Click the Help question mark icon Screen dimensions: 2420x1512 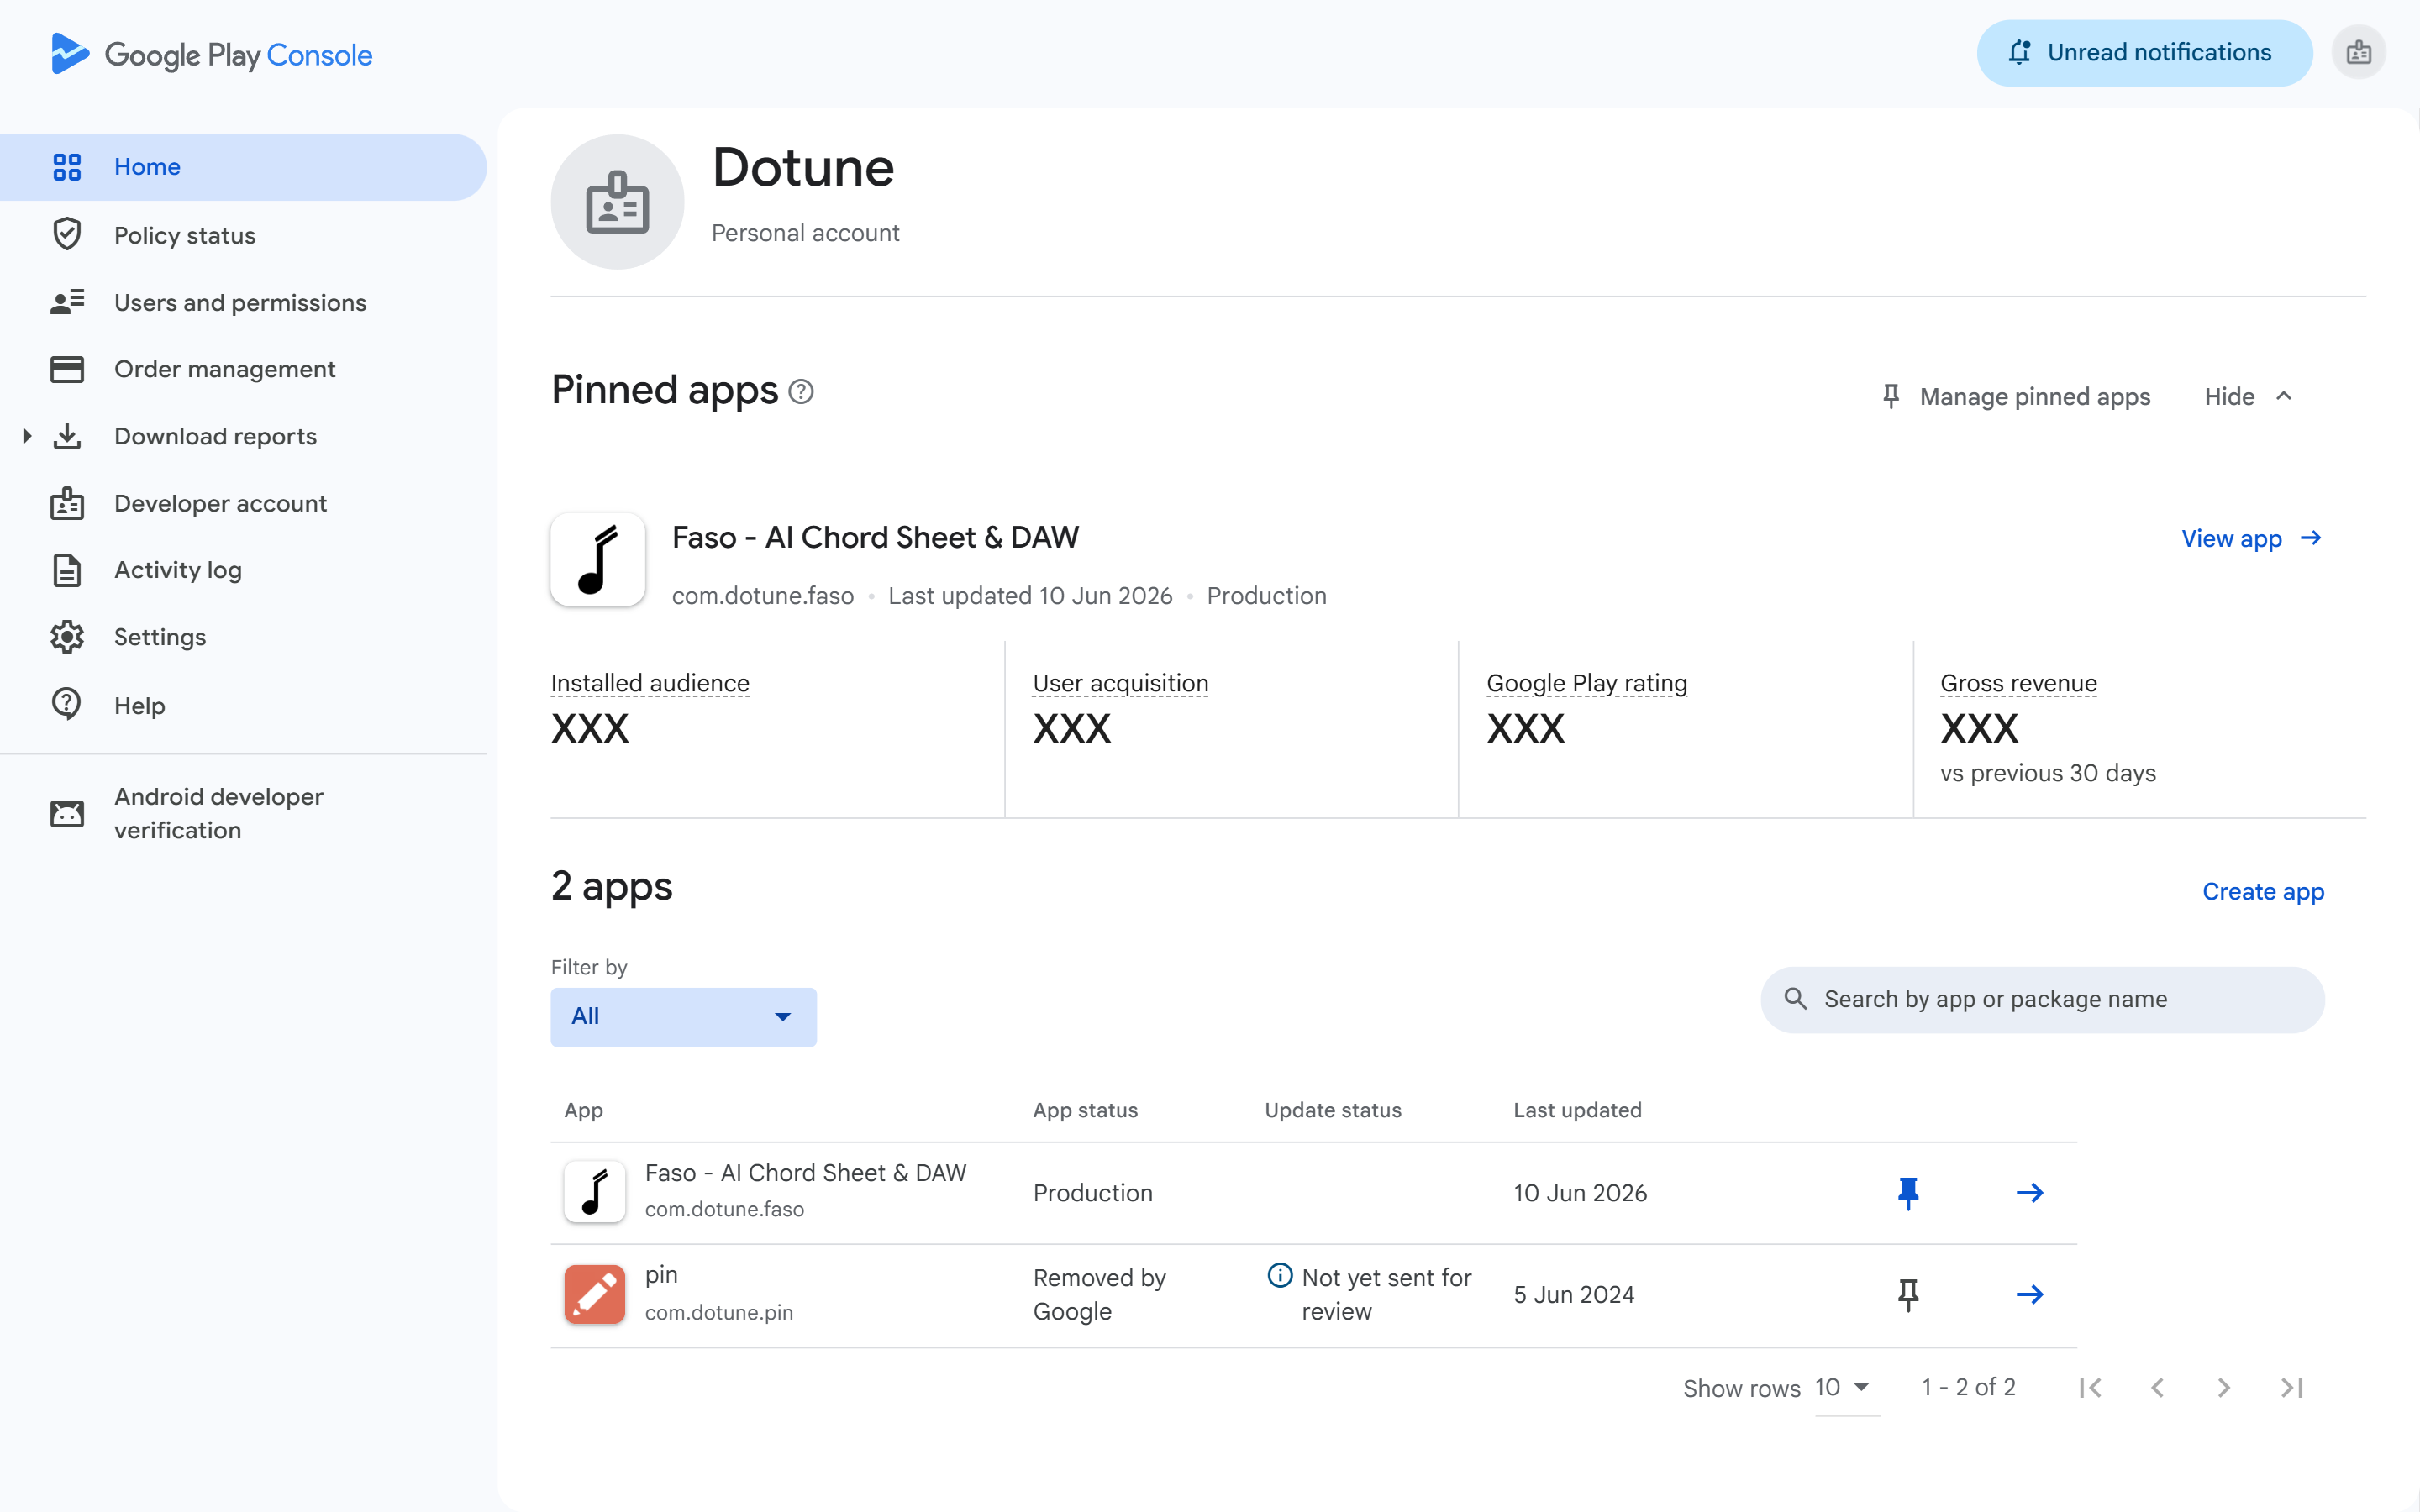[67, 704]
